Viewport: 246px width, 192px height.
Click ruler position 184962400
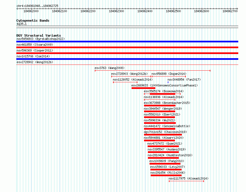[x=145, y=11]
